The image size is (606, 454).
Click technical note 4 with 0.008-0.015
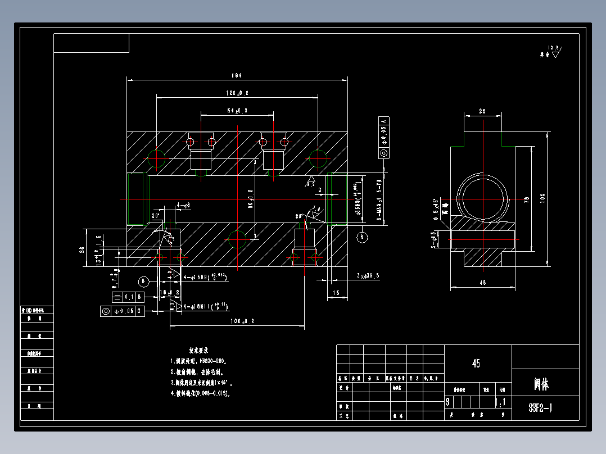[201, 393]
